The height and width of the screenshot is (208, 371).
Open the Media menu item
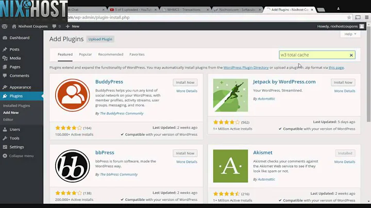click(x=15, y=58)
